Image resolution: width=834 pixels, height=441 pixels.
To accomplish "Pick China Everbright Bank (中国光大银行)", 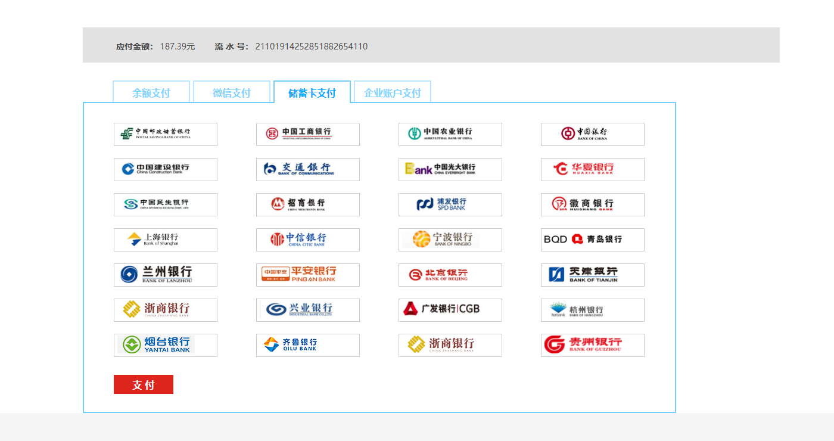I will 450,169.
